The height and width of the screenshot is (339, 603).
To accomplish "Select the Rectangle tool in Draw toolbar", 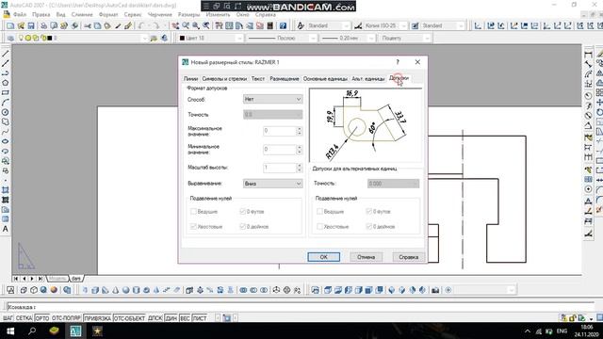I will coord(6,92).
